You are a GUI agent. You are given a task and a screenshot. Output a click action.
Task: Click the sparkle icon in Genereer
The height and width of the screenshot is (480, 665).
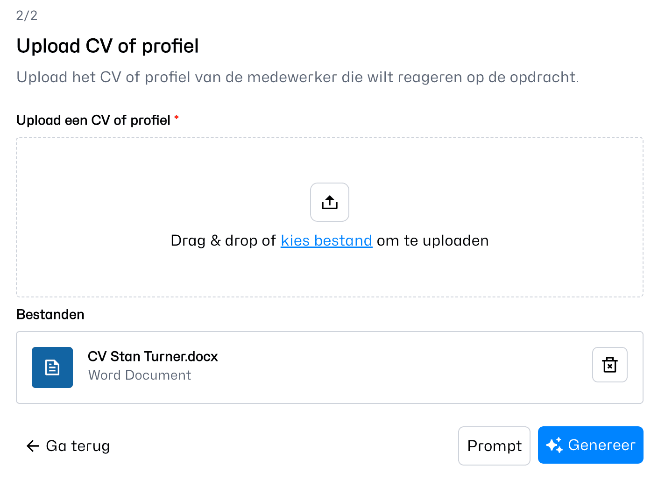click(x=554, y=445)
